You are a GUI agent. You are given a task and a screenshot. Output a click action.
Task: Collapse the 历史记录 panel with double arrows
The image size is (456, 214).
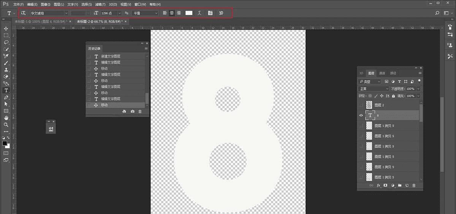(142, 43)
